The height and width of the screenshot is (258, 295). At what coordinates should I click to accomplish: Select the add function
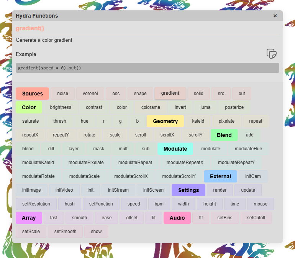coord(250,135)
